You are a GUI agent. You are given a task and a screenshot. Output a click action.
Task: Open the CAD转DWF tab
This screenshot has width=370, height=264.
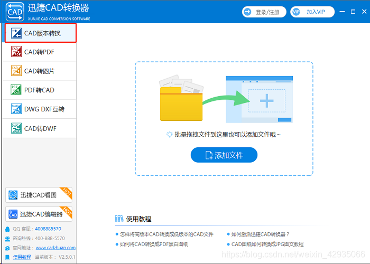tap(39, 128)
